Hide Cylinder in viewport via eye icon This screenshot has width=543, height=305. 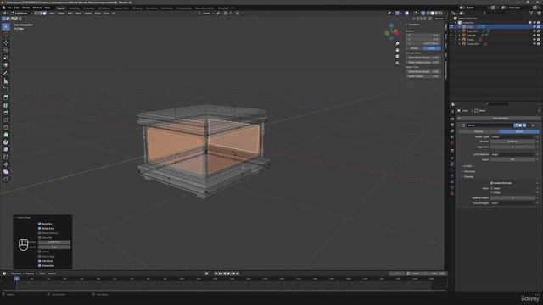coord(535,36)
